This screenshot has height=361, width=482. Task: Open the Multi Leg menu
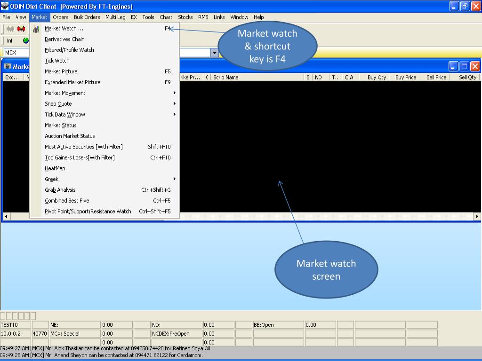(115, 17)
